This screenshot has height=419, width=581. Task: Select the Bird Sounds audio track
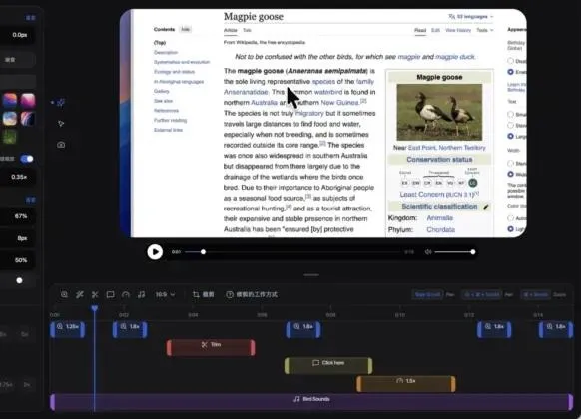311,402
